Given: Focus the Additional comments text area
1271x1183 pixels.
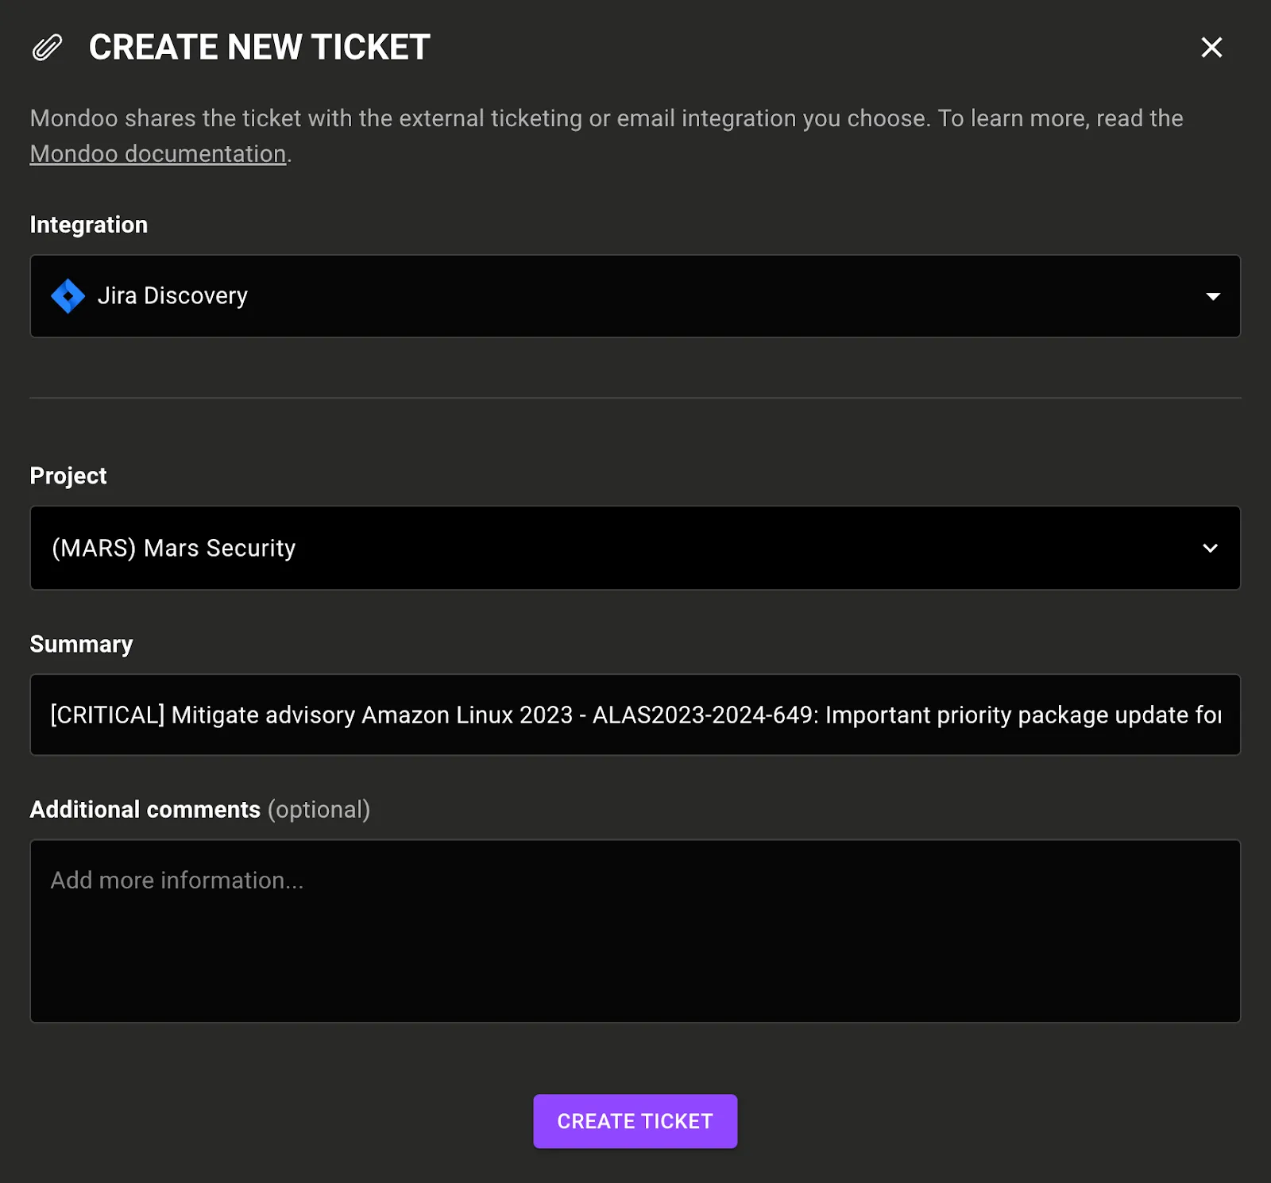Looking at the screenshot, I should click(x=635, y=931).
